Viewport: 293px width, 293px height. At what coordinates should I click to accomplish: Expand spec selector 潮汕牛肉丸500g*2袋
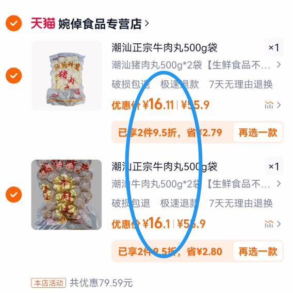pyautogui.click(x=196, y=184)
